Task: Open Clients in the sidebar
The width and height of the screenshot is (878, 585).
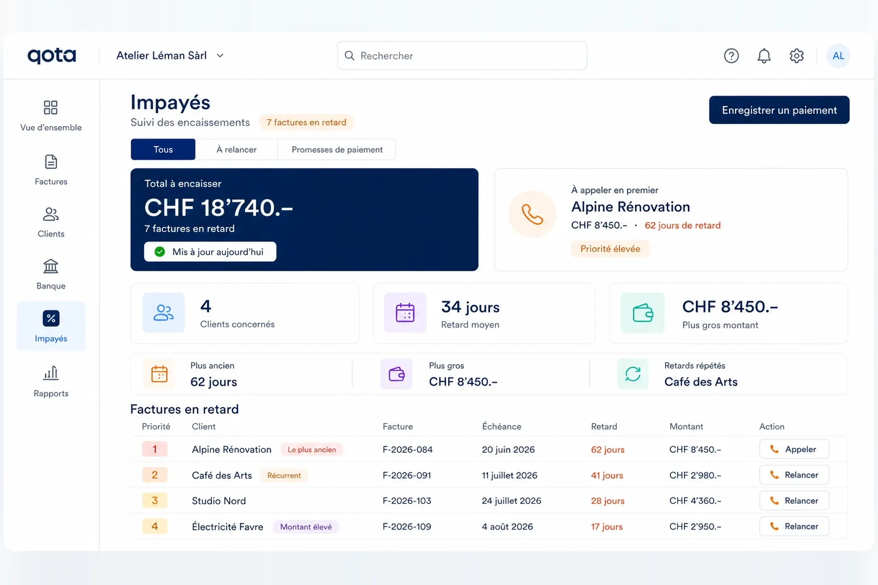Action: tap(51, 223)
